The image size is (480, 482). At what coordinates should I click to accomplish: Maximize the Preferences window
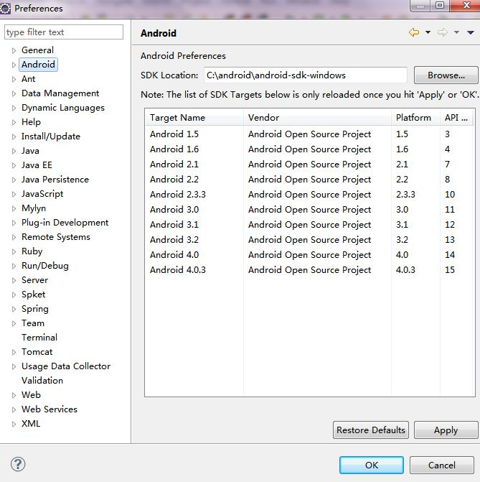tap(440, 5)
